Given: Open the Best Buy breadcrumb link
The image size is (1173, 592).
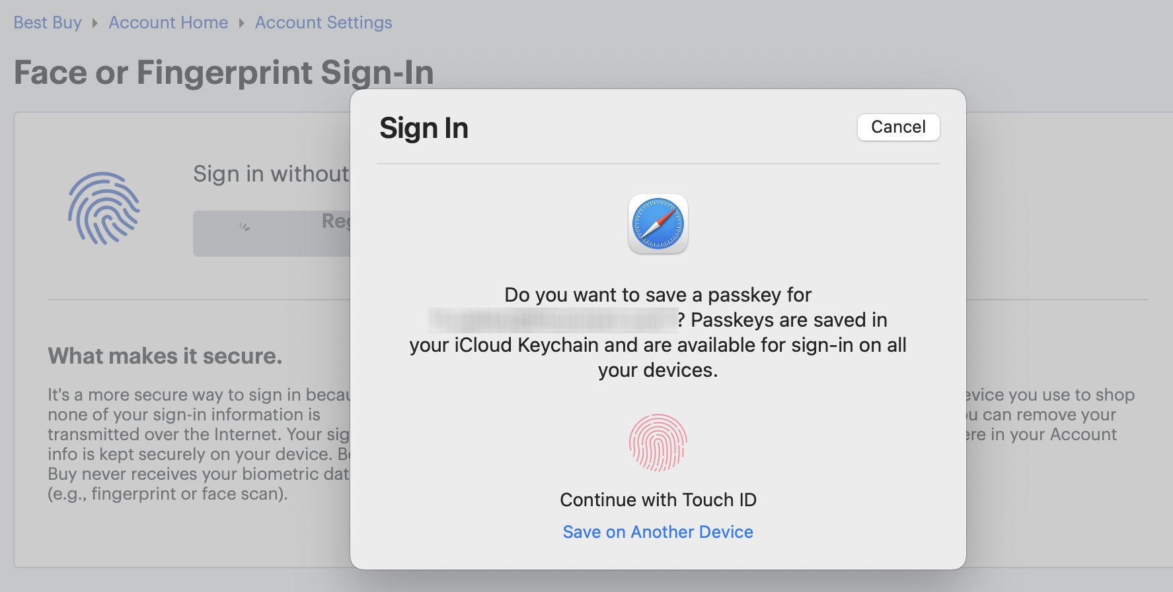Looking at the screenshot, I should coord(48,22).
